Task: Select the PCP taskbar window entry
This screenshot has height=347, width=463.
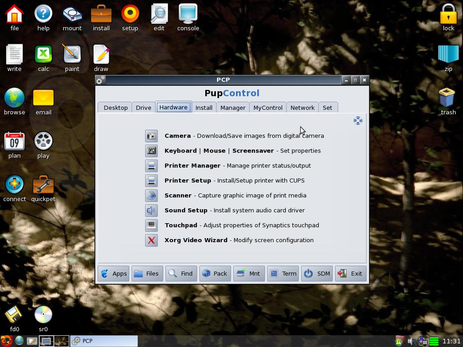Action: tap(104, 341)
